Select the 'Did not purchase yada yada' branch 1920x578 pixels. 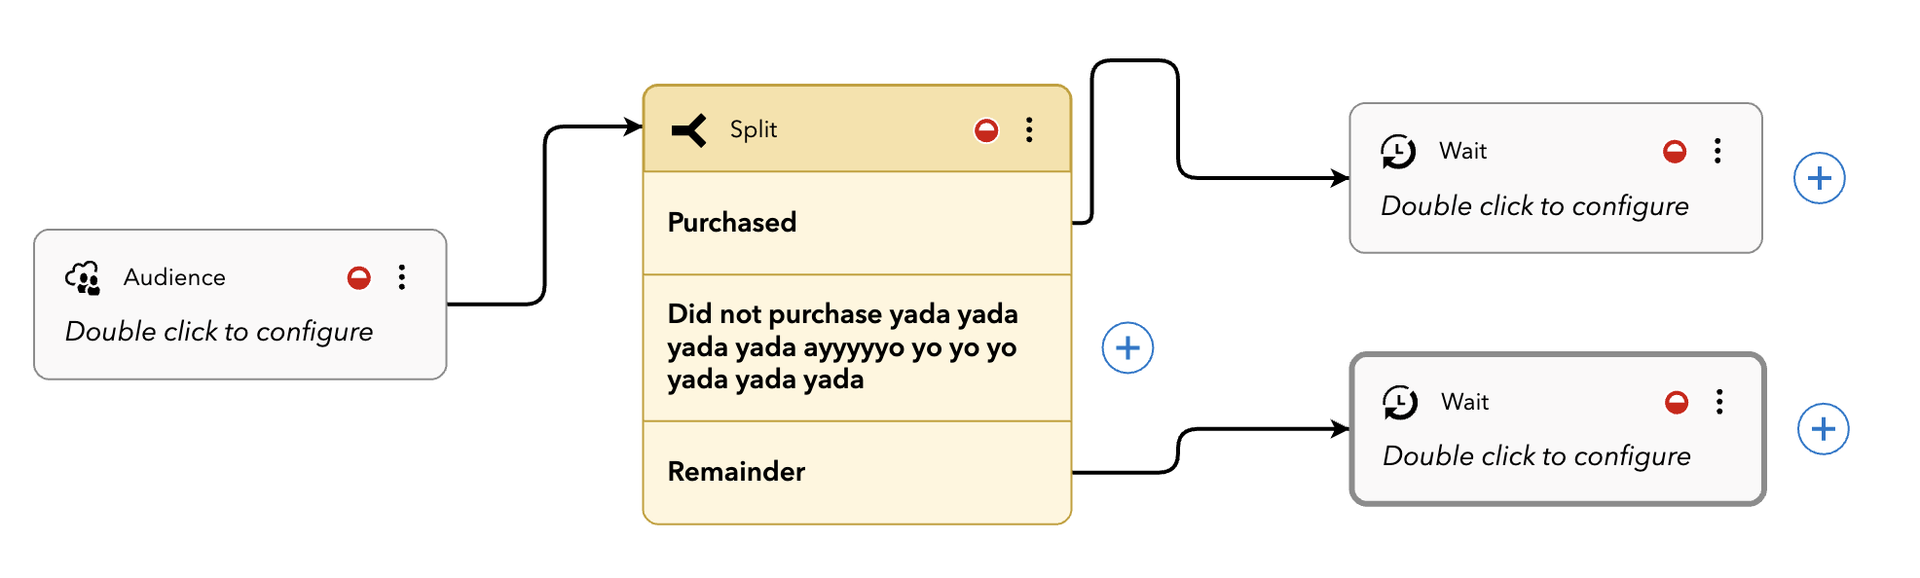pyautogui.click(x=858, y=347)
